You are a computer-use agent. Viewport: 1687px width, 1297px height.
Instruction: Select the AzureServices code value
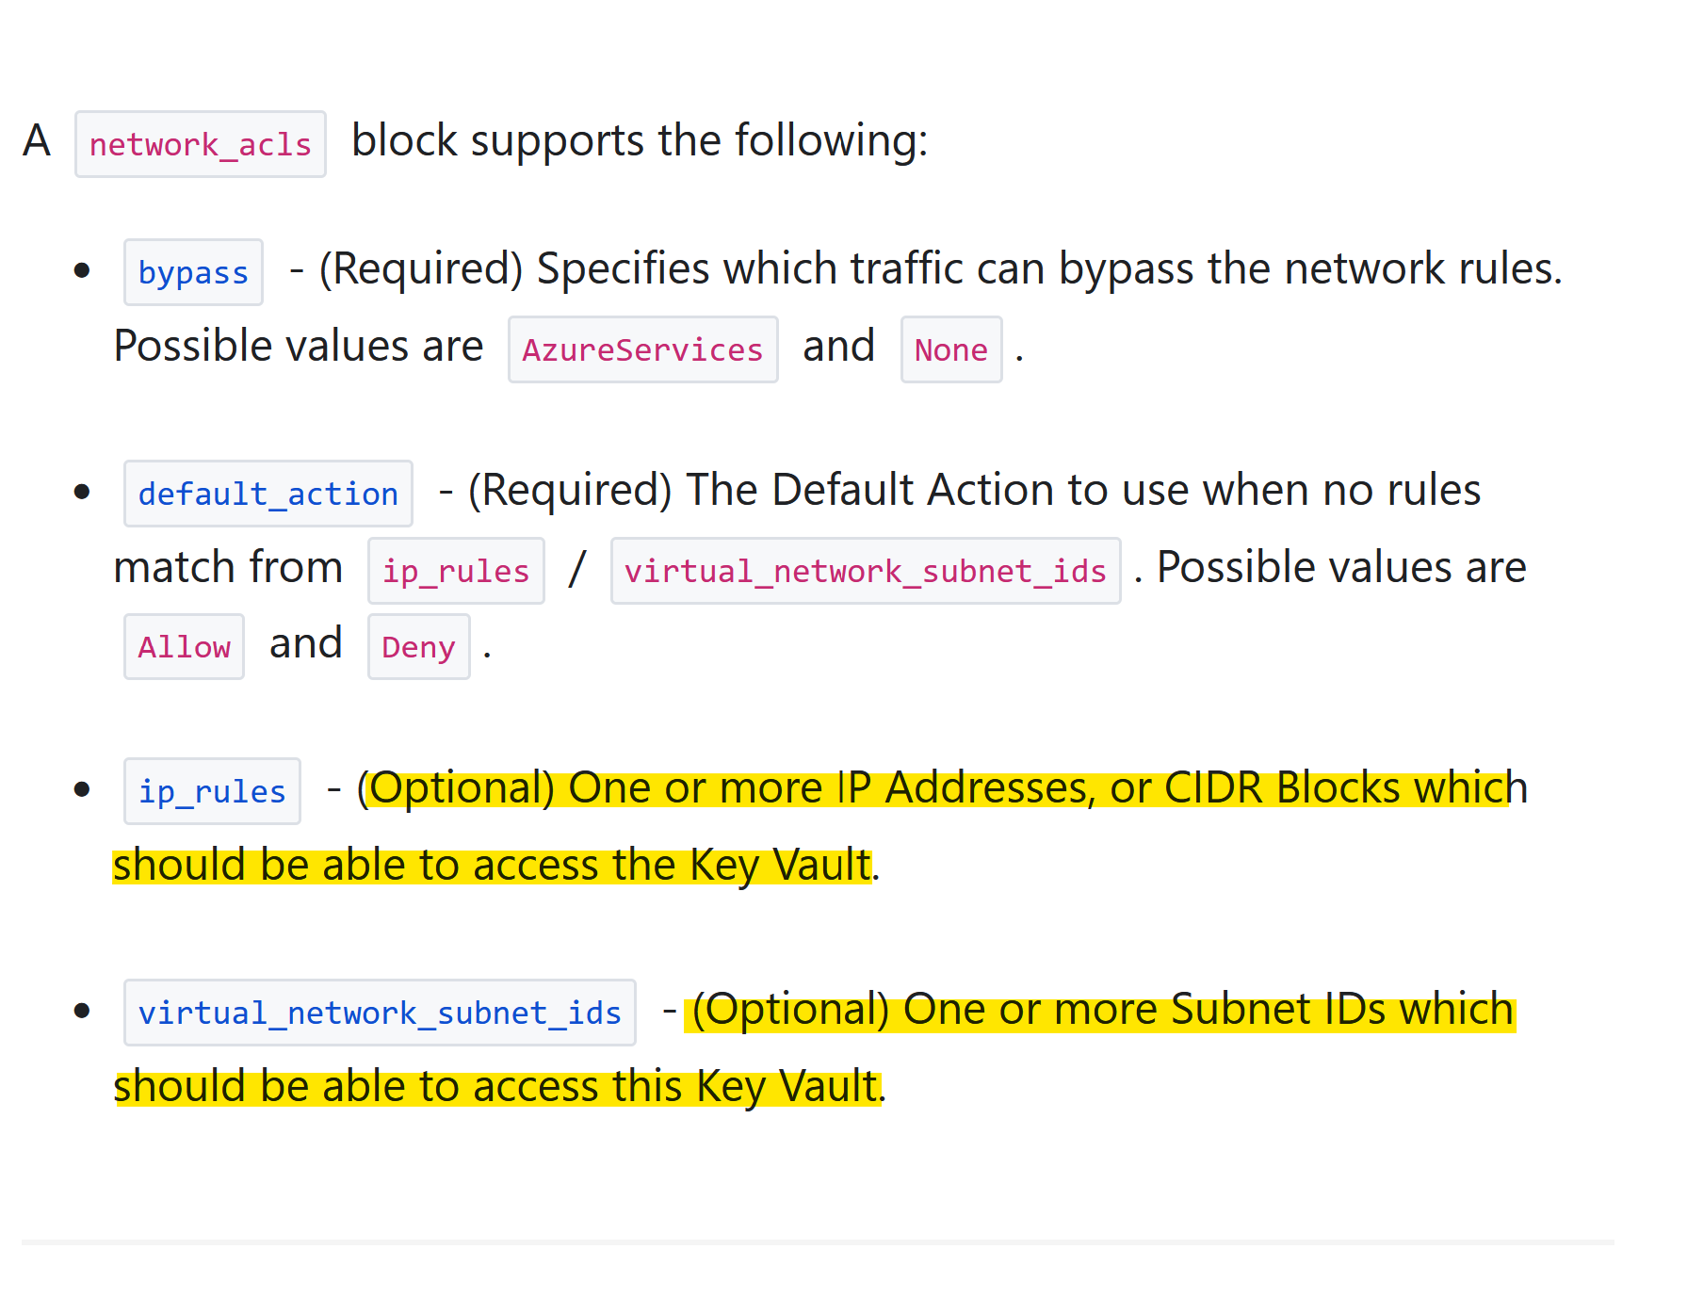642,349
